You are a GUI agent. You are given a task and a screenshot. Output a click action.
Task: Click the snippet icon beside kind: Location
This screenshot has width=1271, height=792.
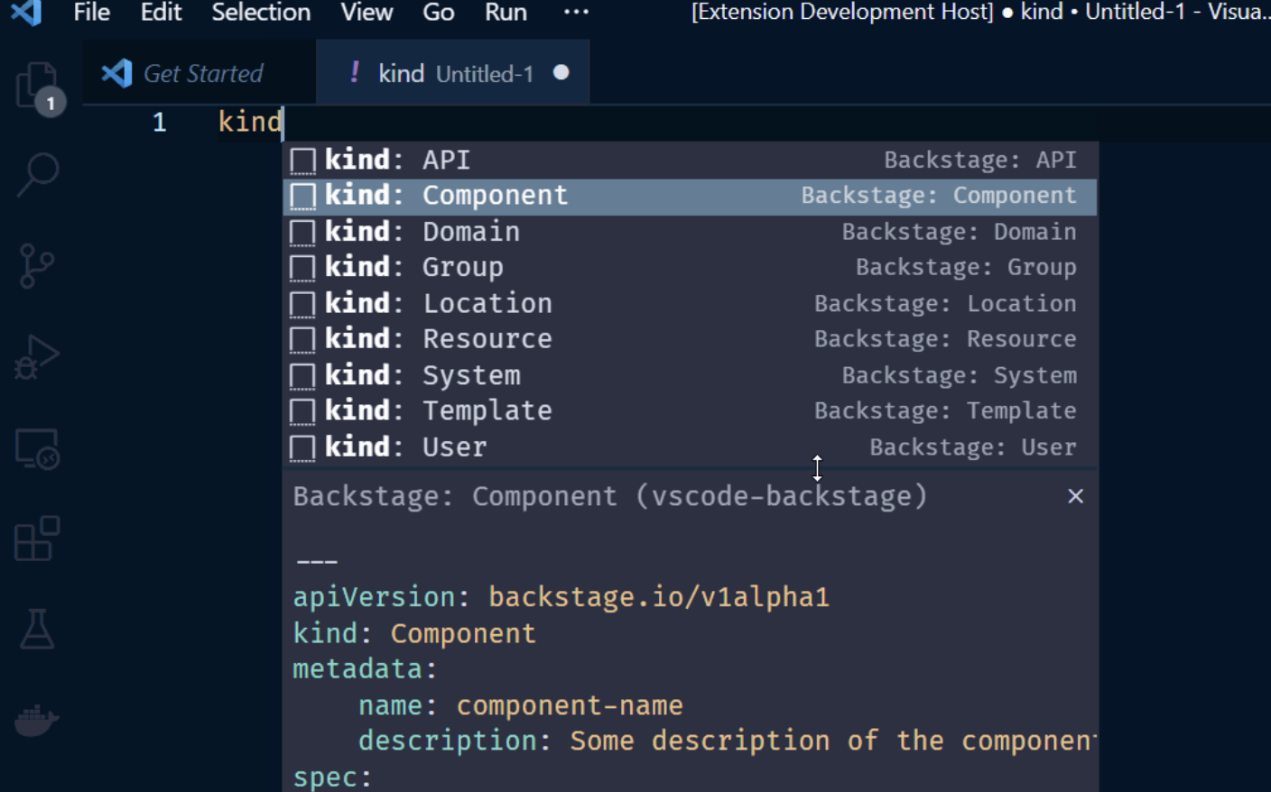(x=302, y=304)
